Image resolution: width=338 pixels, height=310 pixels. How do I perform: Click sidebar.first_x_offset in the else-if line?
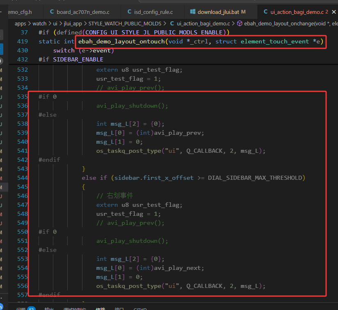(154, 178)
